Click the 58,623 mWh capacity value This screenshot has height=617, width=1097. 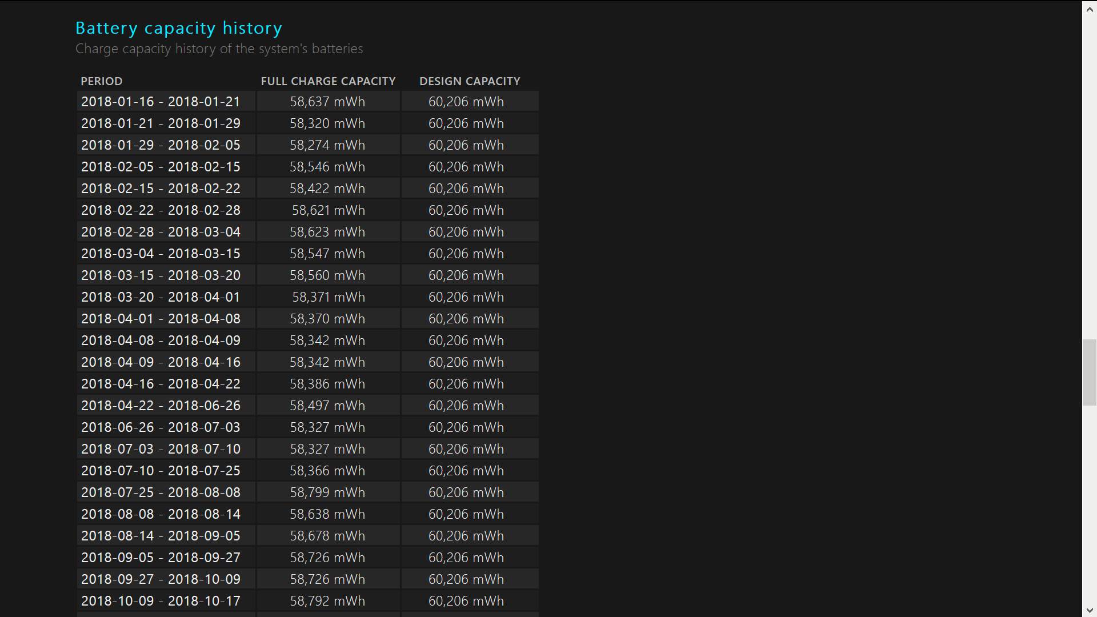(327, 232)
